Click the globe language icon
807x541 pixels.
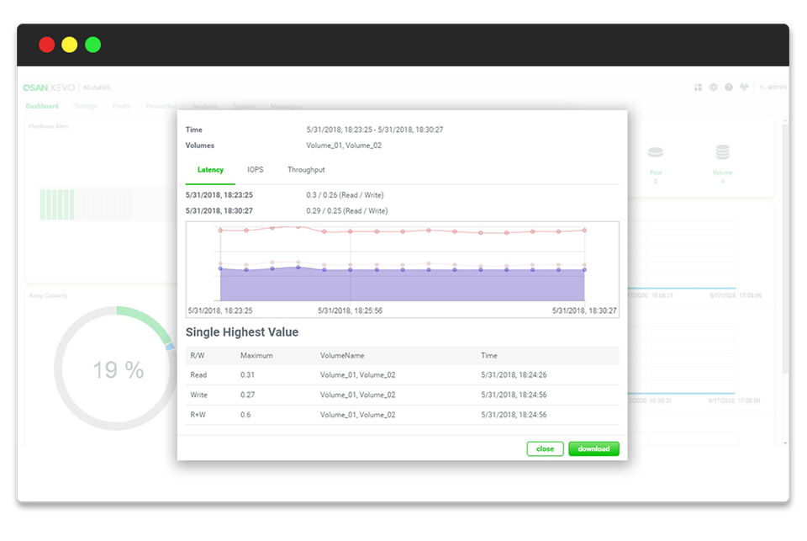[714, 88]
